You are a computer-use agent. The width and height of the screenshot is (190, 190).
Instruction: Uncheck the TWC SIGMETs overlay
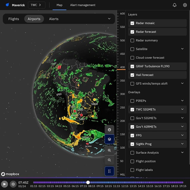click(132, 110)
